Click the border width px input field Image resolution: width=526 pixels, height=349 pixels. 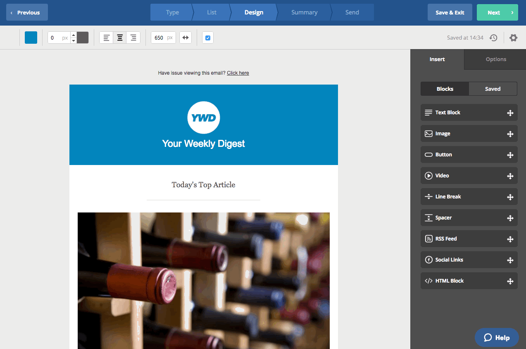click(59, 38)
